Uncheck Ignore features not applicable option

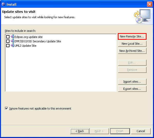[x=6, y=109]
